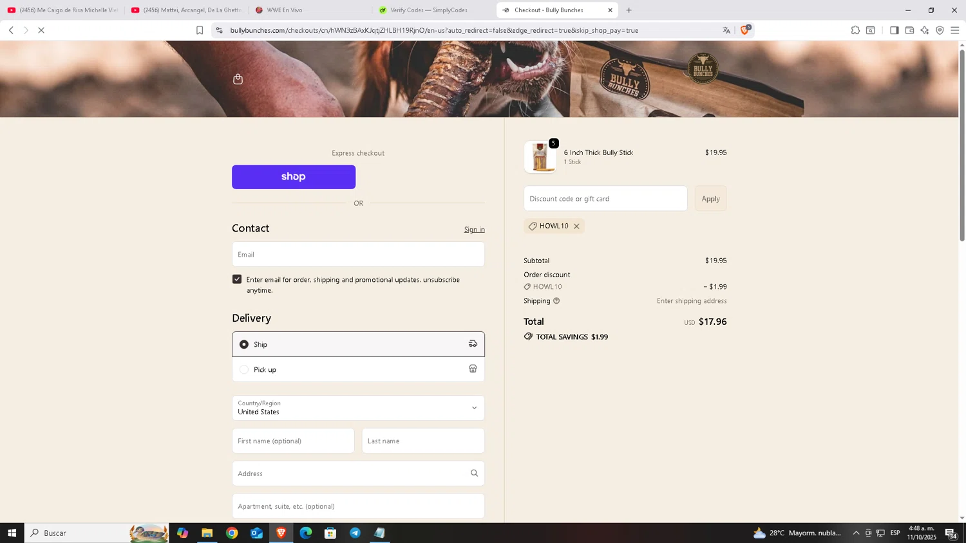
Task: Stop loading the page
Action: 41,30
